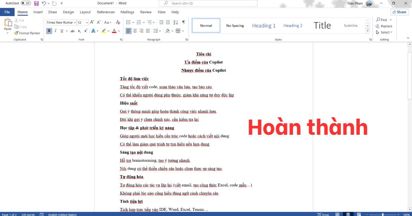
Task: Toggle Show/Hide paragraph marks
Action: 183,22
